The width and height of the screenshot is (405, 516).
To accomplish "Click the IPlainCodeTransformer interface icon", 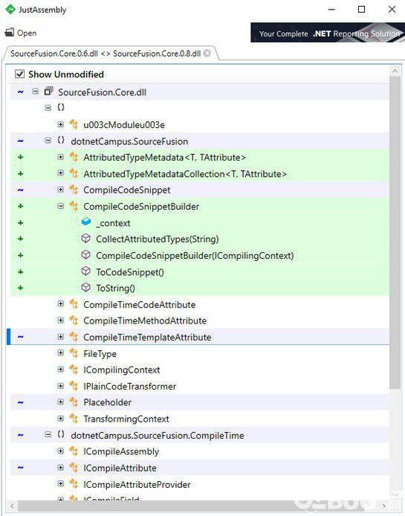I will click(74, 386).
